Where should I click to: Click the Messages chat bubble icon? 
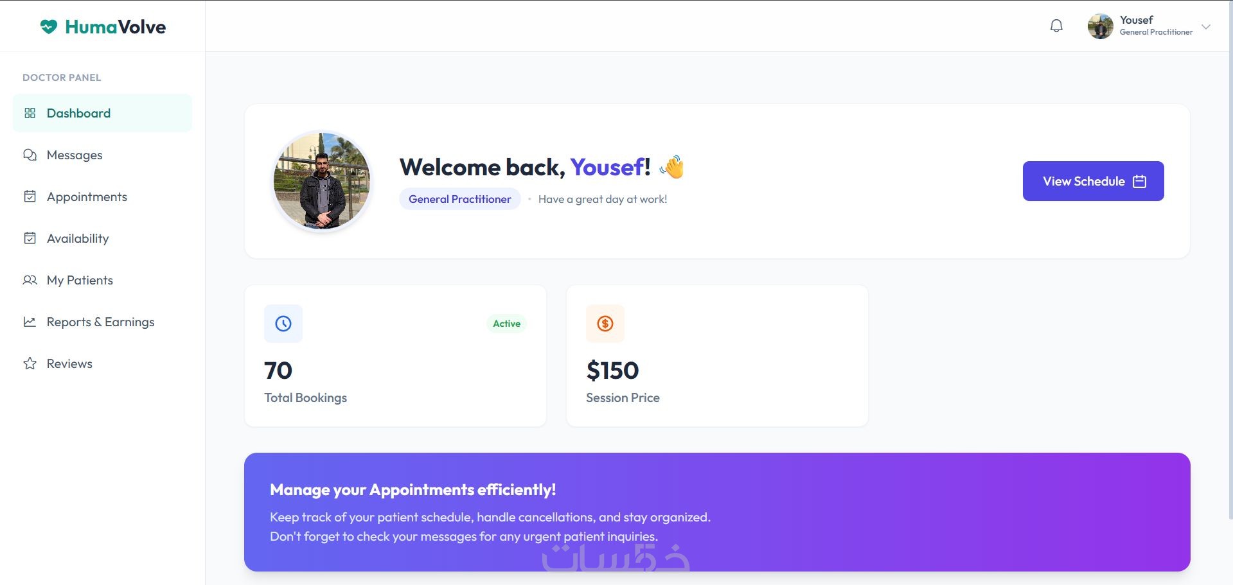(30, 155)
